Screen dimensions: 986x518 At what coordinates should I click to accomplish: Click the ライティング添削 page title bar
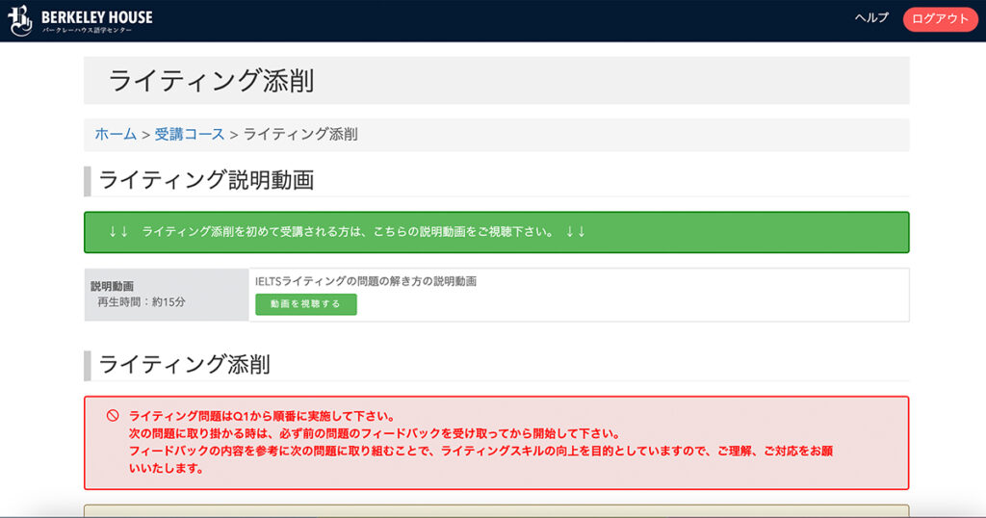[497, 81]
